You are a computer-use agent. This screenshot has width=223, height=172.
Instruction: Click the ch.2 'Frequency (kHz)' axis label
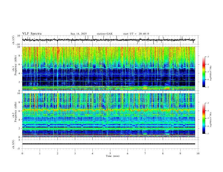click(x=15, y=112)
